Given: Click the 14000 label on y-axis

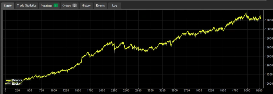Looking at the screenshot, I should pos(269,47).
